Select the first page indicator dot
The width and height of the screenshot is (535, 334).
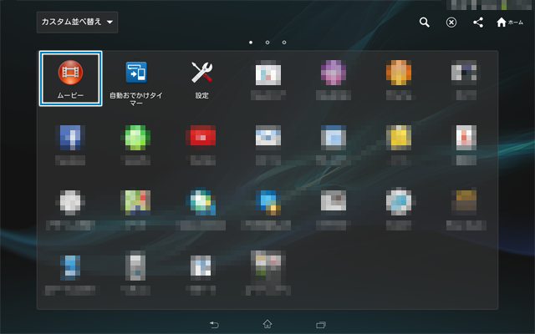click(250, 42)
